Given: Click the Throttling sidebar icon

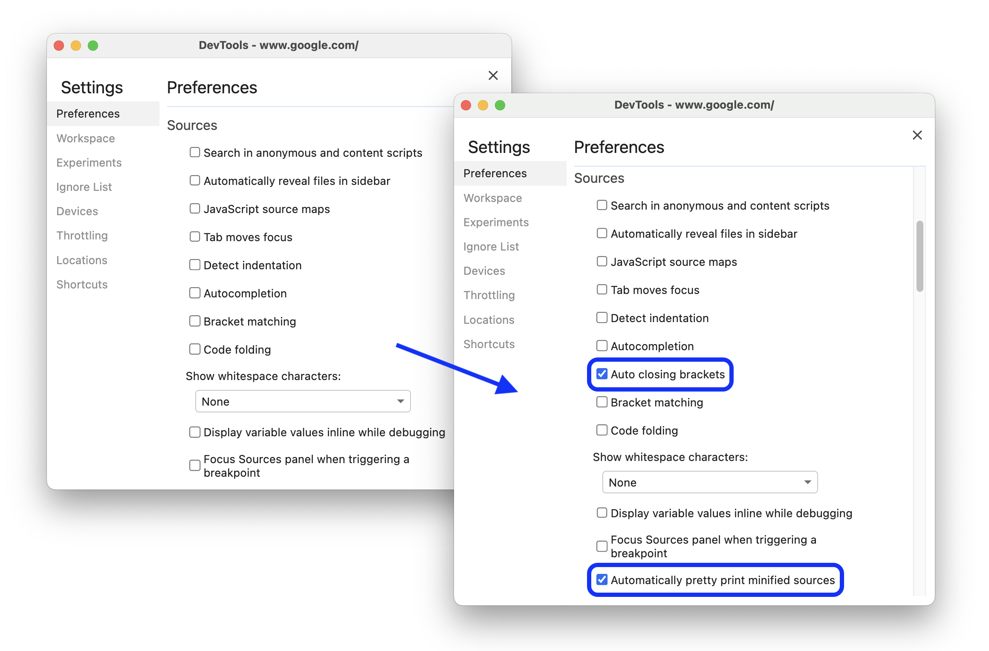Looking at the screenshot, I should coord(489,294).
